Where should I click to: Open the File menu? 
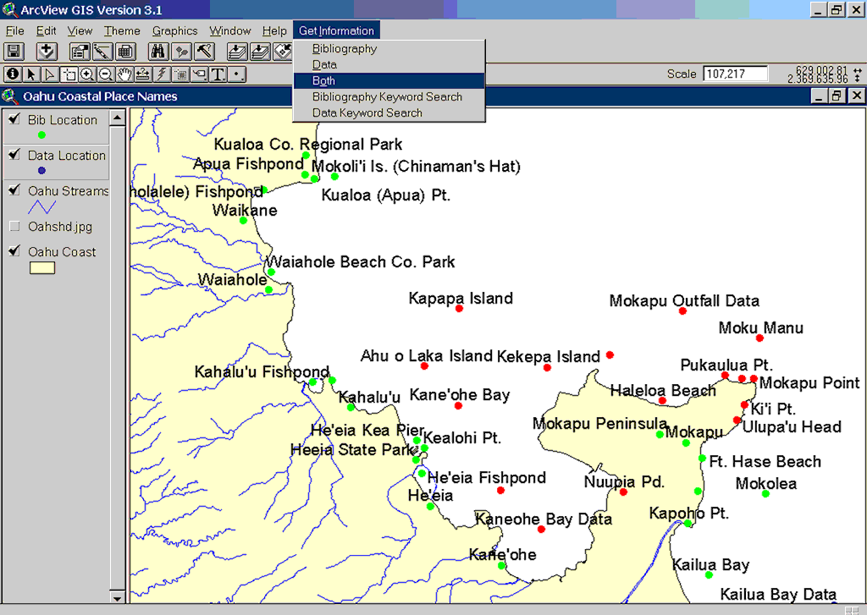(x=15, y=31)
